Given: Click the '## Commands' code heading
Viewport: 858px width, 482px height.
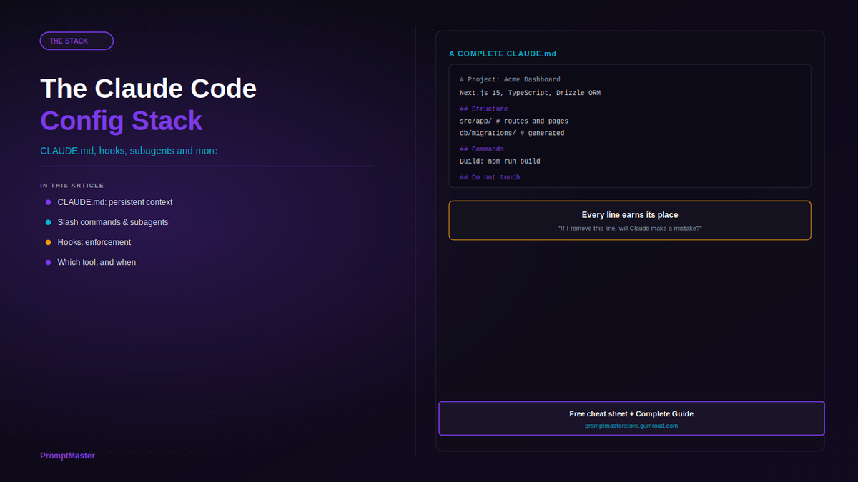Looking at the screenshot, I should click(x=482, y=149).
